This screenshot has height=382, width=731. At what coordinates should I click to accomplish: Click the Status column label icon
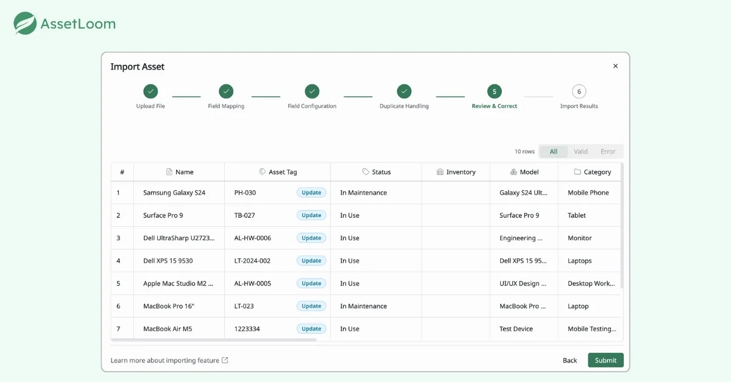[365, 172]
